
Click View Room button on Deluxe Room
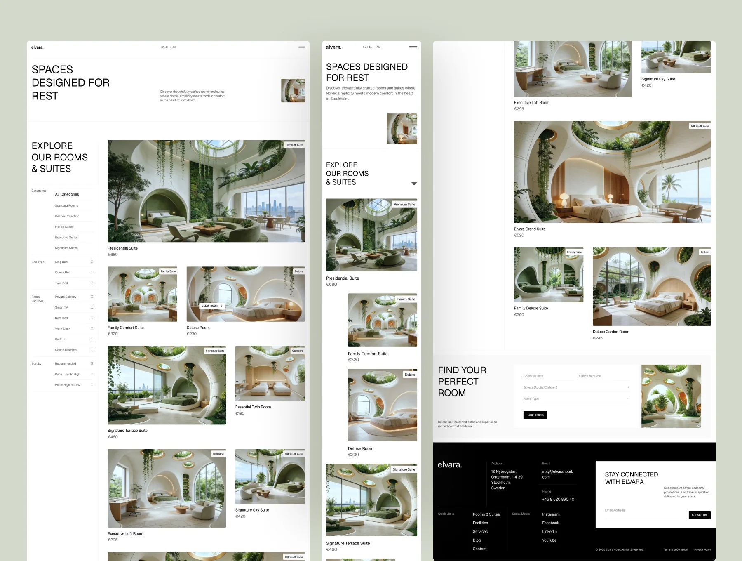pos(212,306)
